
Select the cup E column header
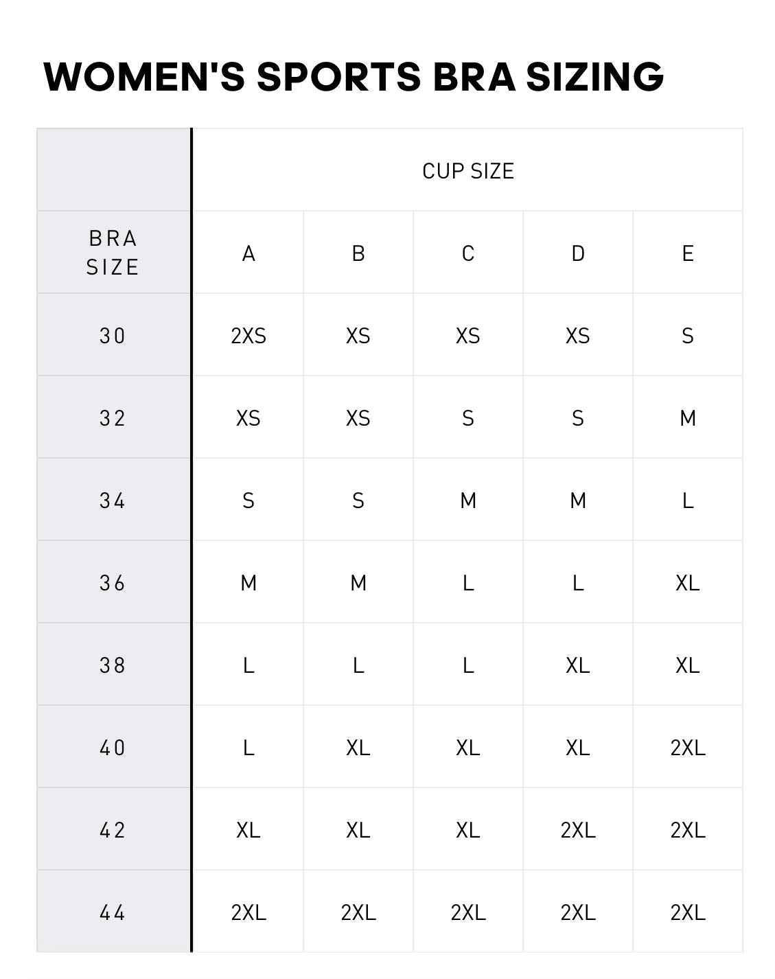(x=688, y=253)
